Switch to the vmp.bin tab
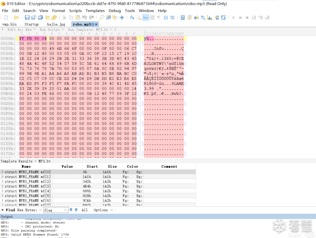Screen dimensions: 316x238 [9, 24]
